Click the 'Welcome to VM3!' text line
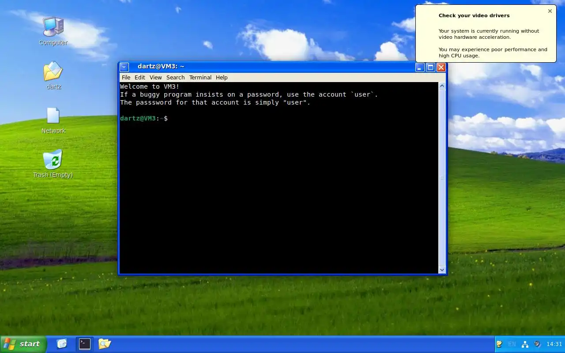565x353 pixels. click(150, 86)
